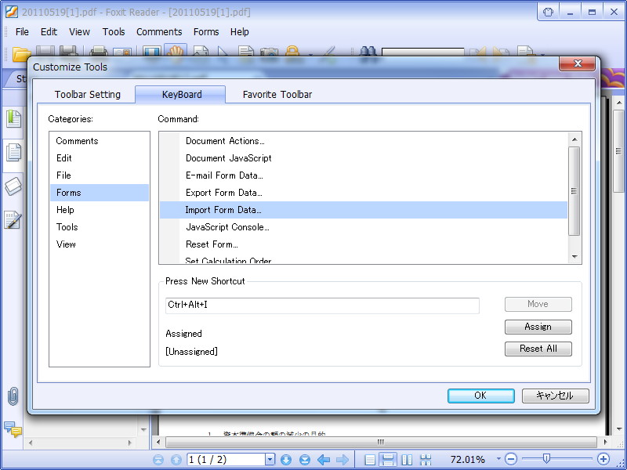Select the Hand tool in the toolbar
The width and height of the screenshot is (627, 470).
(x=175, y=52)
